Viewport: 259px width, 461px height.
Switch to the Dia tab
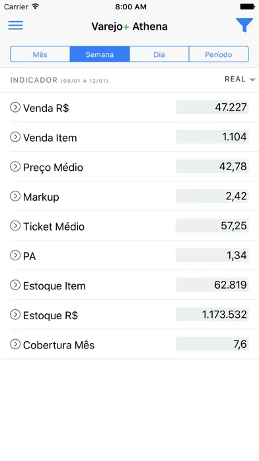[159, 54]
